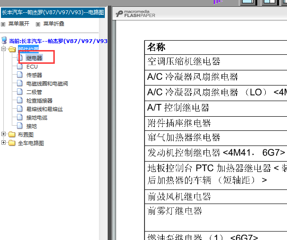Click the vertical splitter between tree and document

tap(110, 123)
